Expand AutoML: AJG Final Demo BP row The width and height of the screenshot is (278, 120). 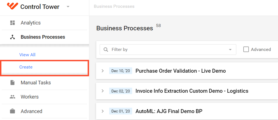[102, 111]
